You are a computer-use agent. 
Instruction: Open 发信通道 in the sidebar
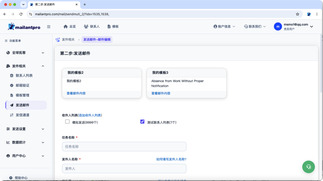(x=22, y=115)
